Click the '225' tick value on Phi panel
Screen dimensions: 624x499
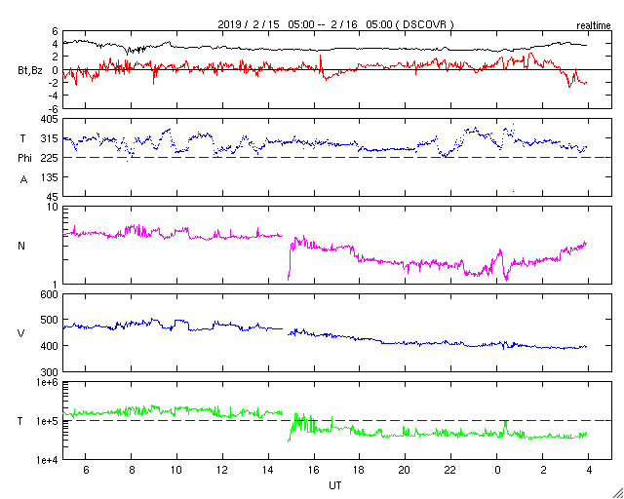coord(50,158)
